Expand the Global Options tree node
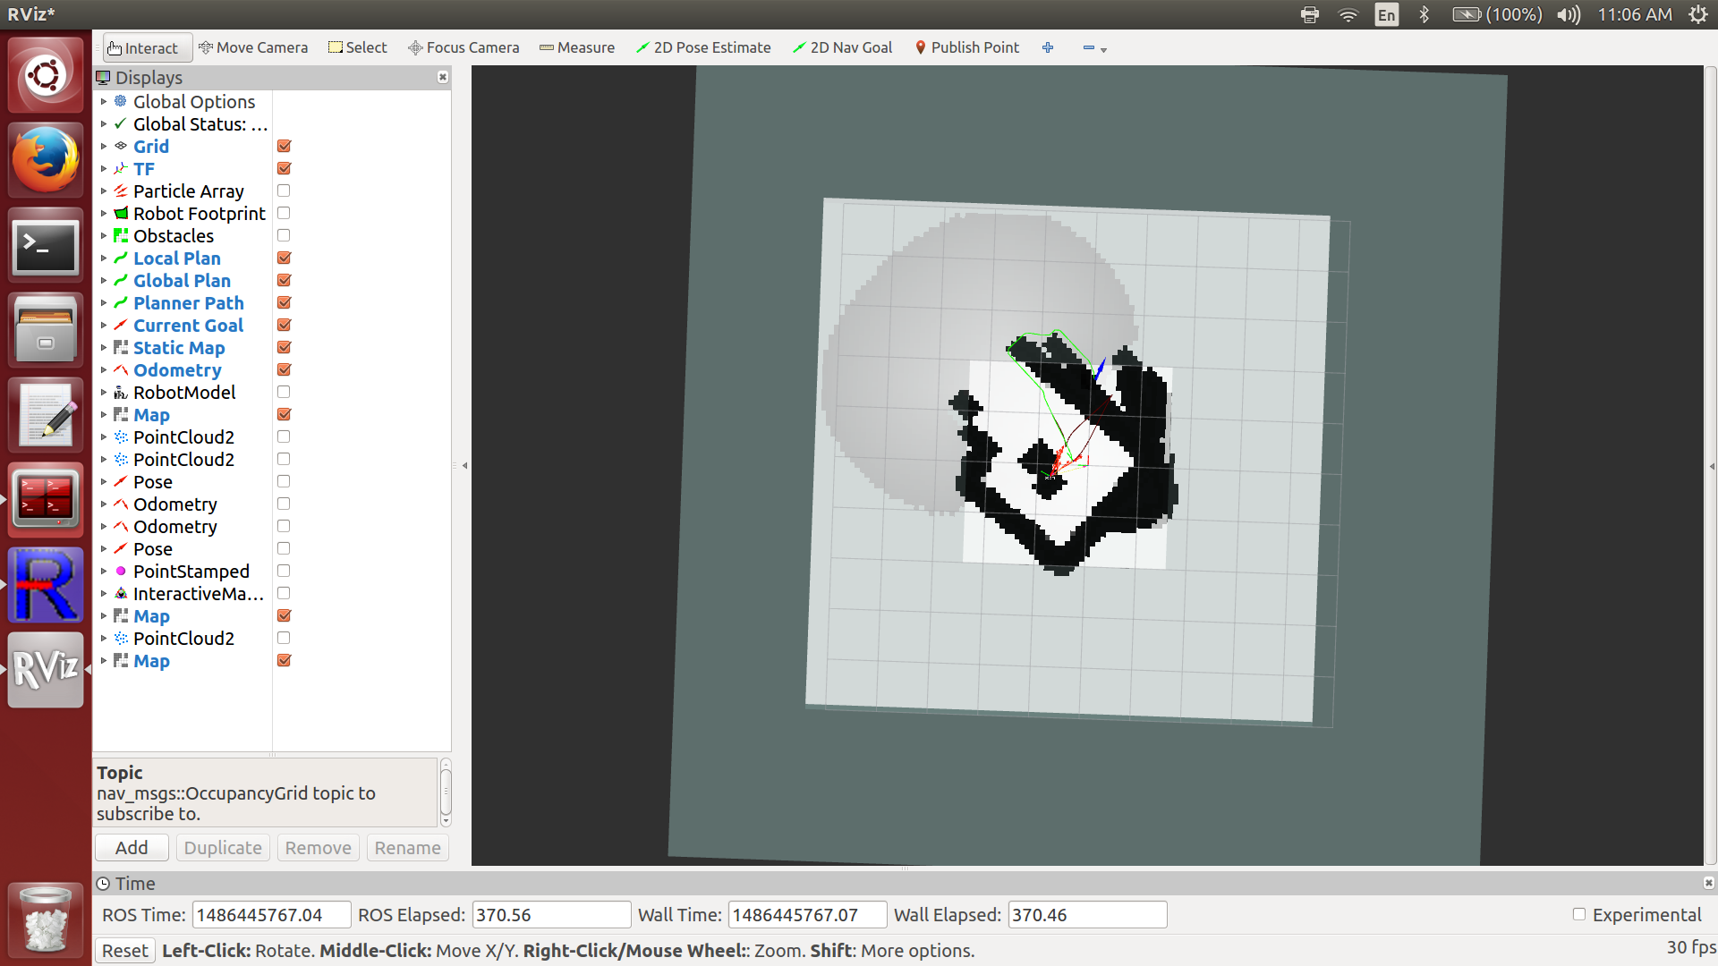The image size is (1718, 966). click(104, 101)
